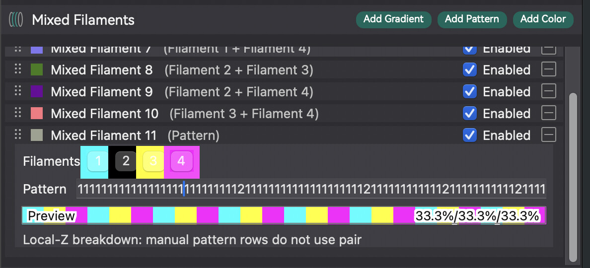Uncheck Enabled for Mixed Filament 9

470,91
